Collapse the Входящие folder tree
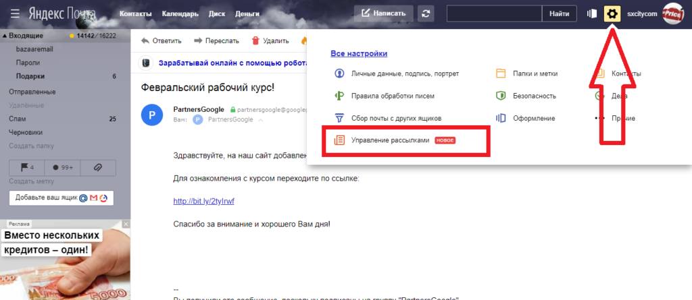The width and height of the screenshot is (692, 300). click(5, 36)
